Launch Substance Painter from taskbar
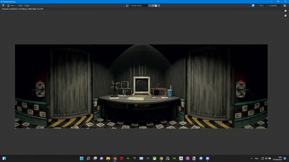This screenshot has width=289, height=162. click(x=128, y=158)
